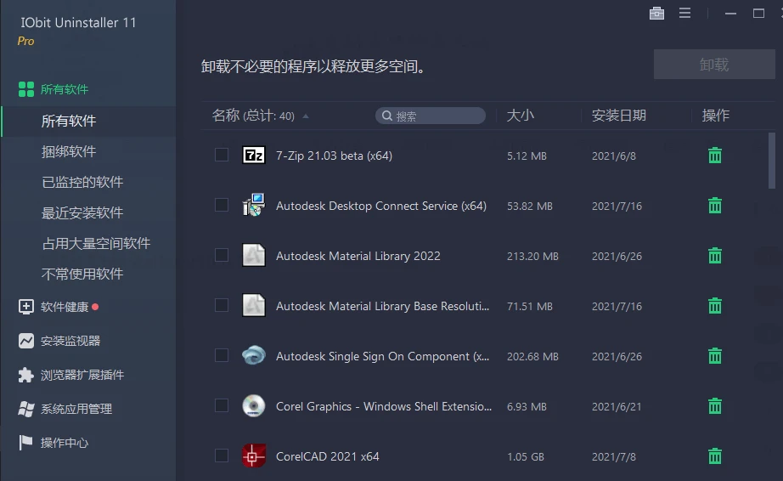The image size is (783, 481).
Task: Click trash icon for Corel Graphics Shell Extension
Action: click(714, 406)
